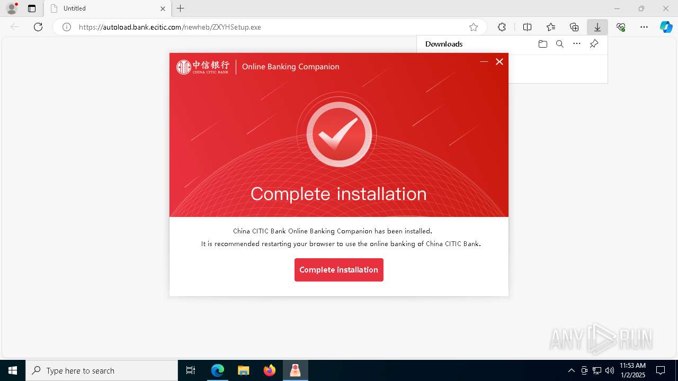Open tab actions menu in Edge
Image resolution: width=678 pixels, height=381 pixels.
(x=32, y=8)
